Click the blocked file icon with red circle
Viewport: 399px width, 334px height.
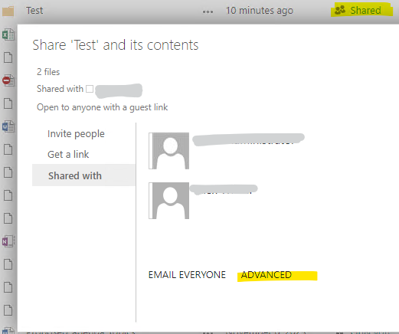pos(8,80)
